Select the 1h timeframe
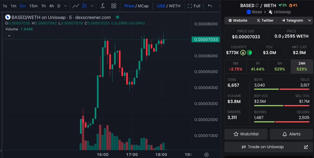 click(x=43, y=6)
